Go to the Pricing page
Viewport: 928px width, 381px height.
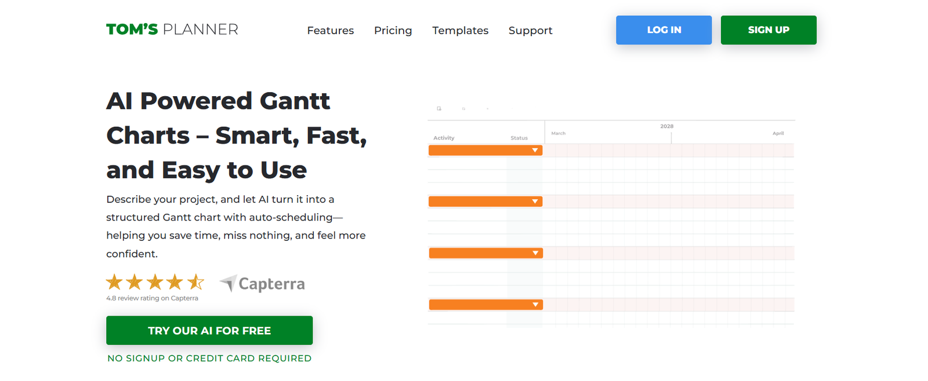coord(393,31)
